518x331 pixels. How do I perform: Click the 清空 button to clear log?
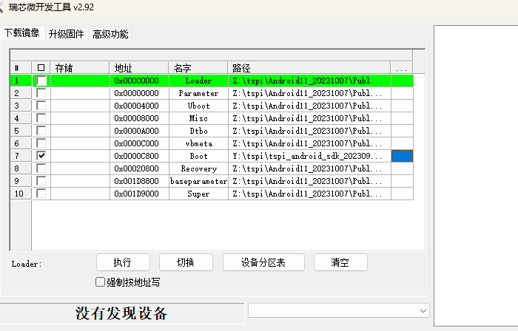tap(340, 262)
